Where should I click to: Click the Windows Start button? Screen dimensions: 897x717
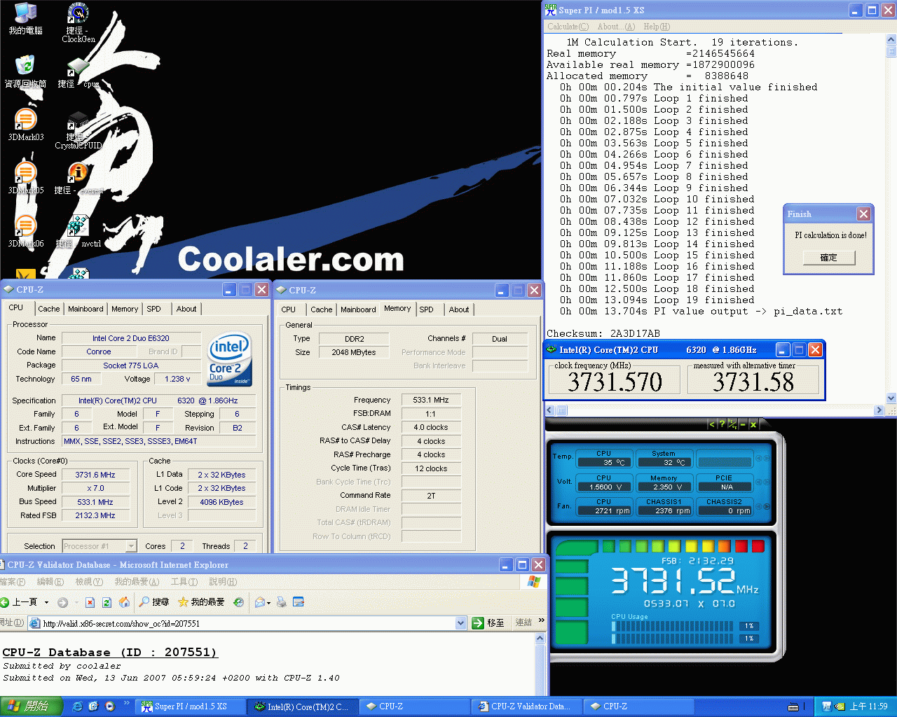32,706
